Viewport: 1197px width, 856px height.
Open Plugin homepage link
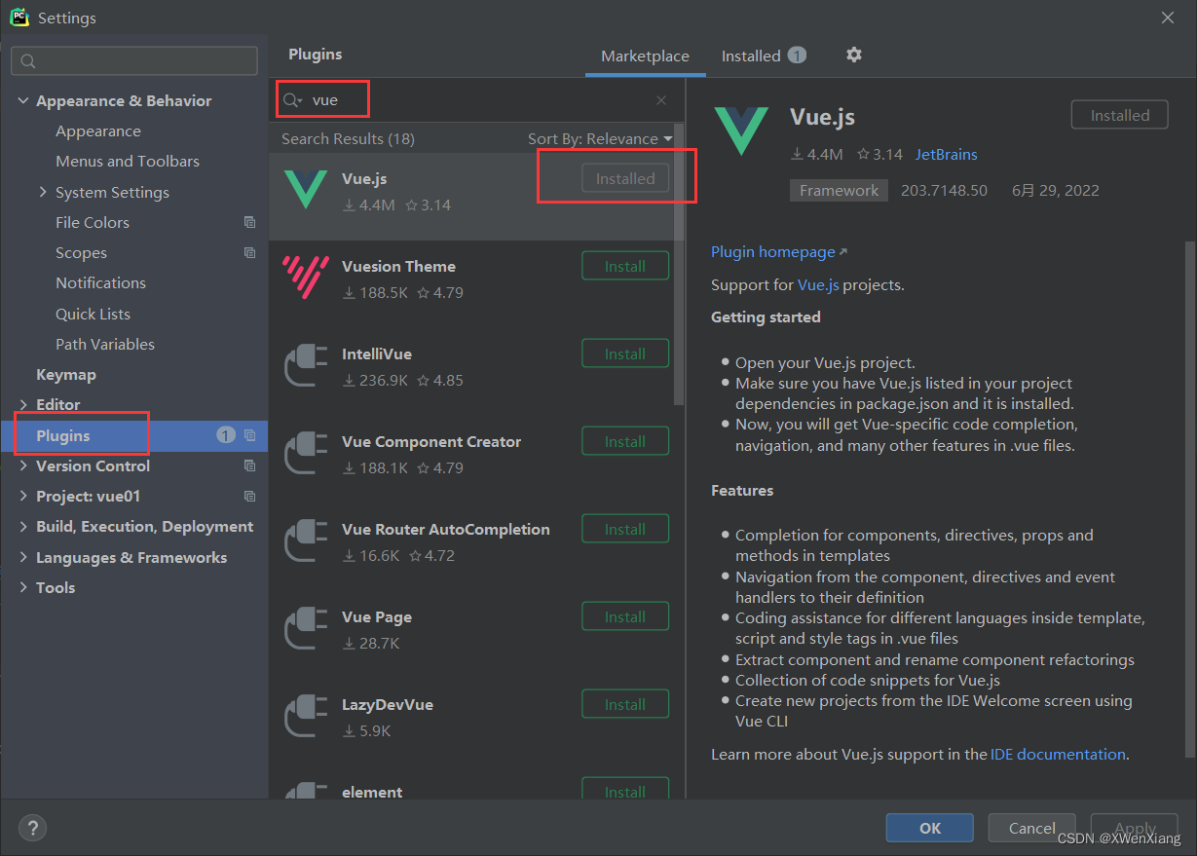(778, 252)
